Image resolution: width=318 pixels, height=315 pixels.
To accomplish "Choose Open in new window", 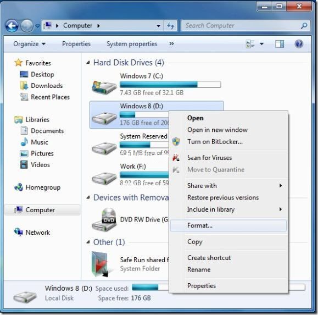I will pyautogui.click(x=228, y=130).
